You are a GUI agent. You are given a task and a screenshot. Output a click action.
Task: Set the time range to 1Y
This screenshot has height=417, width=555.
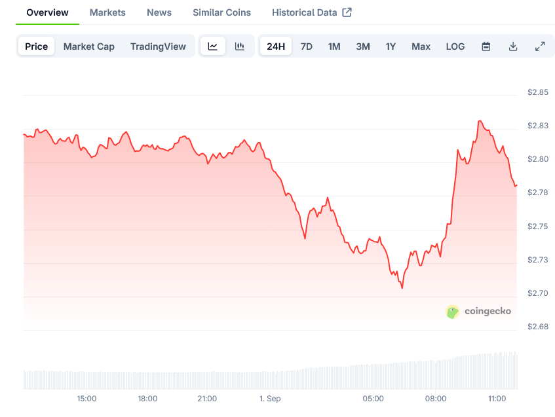(391, 46)
